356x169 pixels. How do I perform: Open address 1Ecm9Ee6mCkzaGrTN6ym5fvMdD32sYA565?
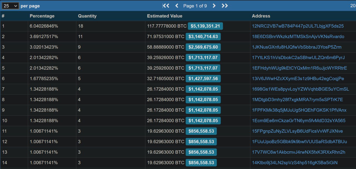pyautogui.click(x=299, y=121)
